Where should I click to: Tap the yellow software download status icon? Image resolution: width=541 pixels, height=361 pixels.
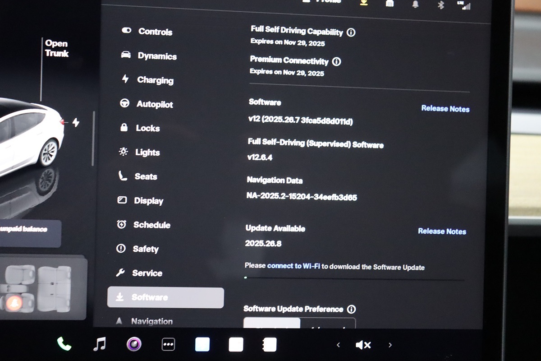point(363,3)
